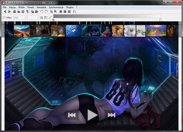Select the golden dragon thumbnail
The image size is (183, 132).
(x=118, y=31)
